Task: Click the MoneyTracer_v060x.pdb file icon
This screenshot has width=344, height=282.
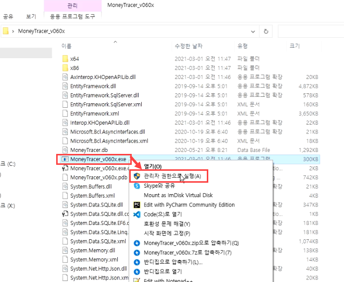Action: coord(65,177)
